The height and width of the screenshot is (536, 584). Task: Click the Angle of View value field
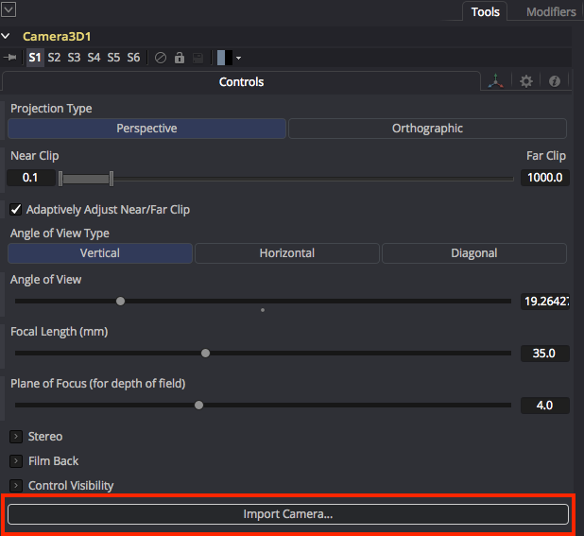coord(545,302)
